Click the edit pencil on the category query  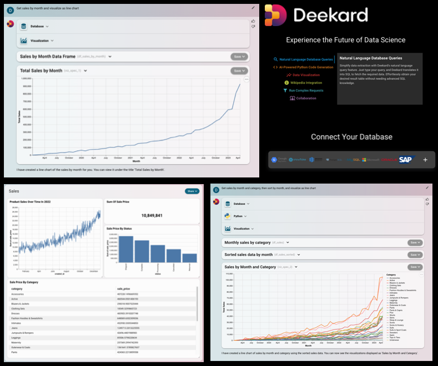tap(427, 188)
